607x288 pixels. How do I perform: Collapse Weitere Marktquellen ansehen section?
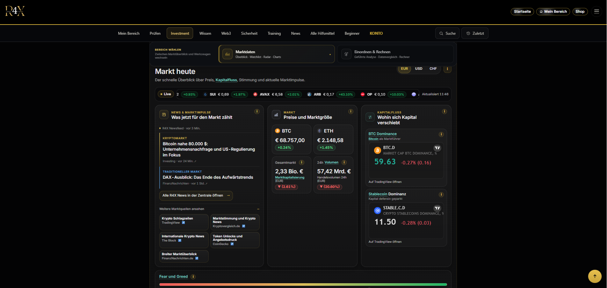click(x=209, y=209)
